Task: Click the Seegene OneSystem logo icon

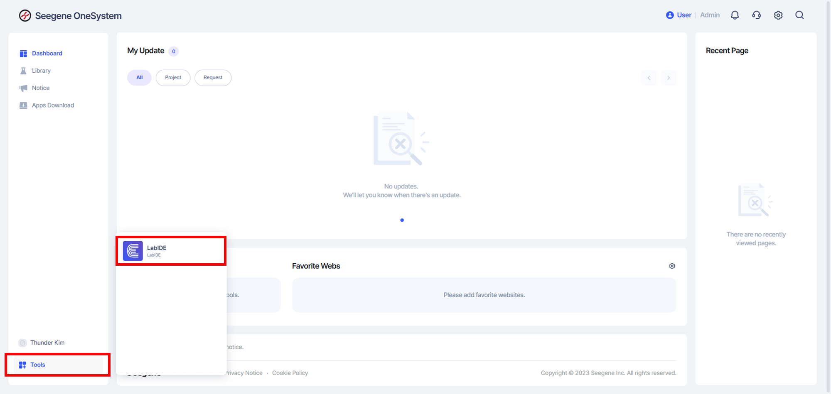Action: pyautogui.click(x=25, y=16)
